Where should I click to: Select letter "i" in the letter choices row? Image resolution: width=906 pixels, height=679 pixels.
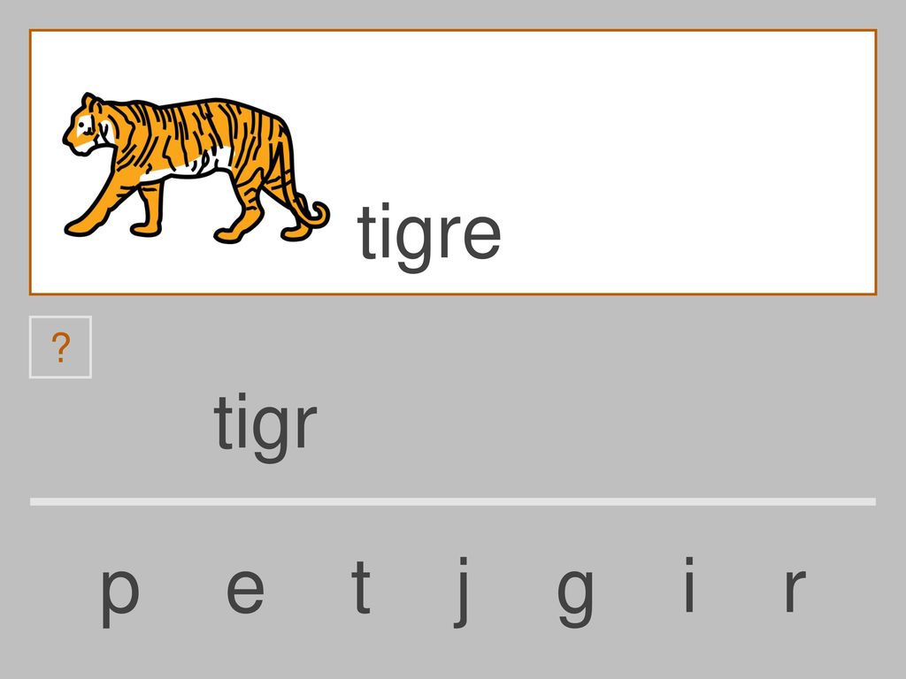click(688, 584)
